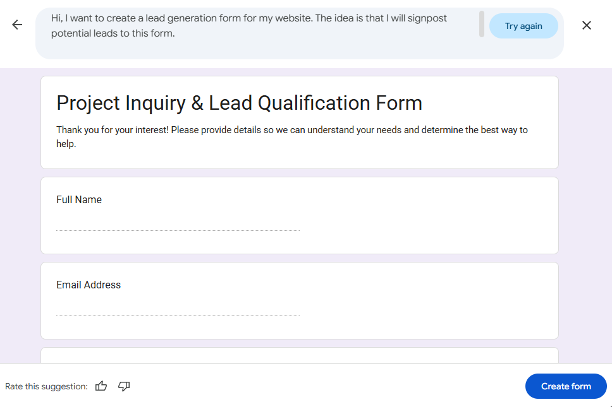Click the chat prompt message bubble
The image size is (612, 407).
click(x=253, y=25)
